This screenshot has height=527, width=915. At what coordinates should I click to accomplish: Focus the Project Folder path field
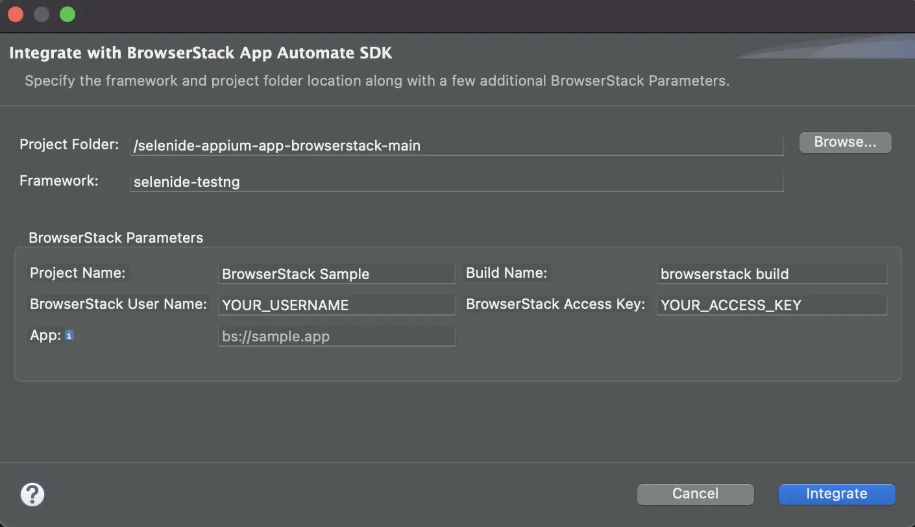click(x=456, y=145)
